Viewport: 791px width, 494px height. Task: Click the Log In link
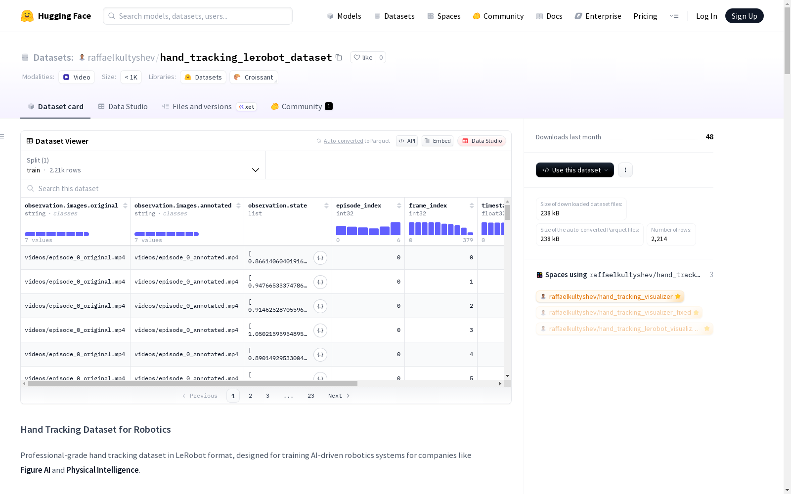pos(706,16)
